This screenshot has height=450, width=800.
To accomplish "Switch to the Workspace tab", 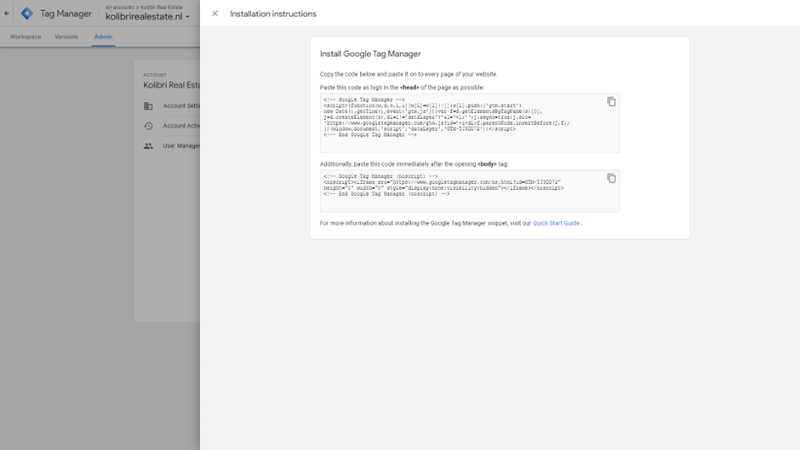I will 26,37.
